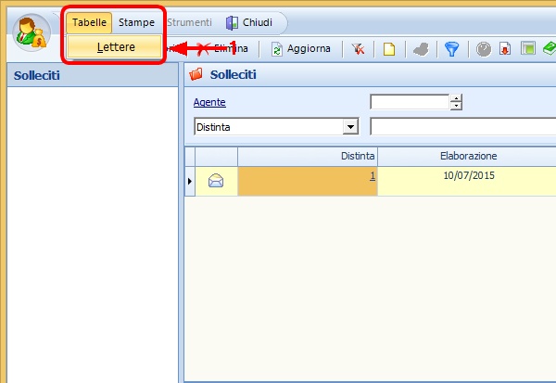
Task: Click the green square window icon
Action: pyautogui.click(x=527, y=48)
